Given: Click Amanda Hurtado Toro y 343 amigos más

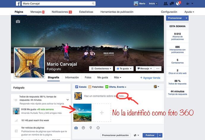Looking at the screenshot, I should 41,113.
